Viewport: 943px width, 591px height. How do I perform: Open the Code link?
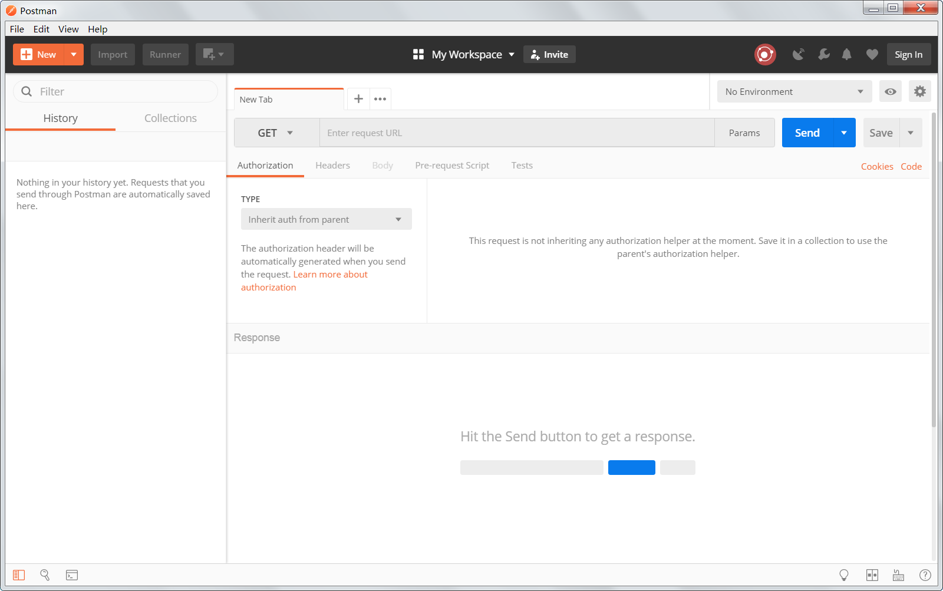coord(911,167)
